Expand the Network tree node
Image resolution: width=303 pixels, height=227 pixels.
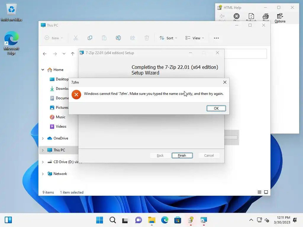[43, 174]
